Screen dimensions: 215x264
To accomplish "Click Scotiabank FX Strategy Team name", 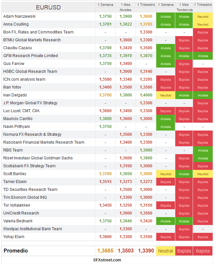I will pos(29,166).
